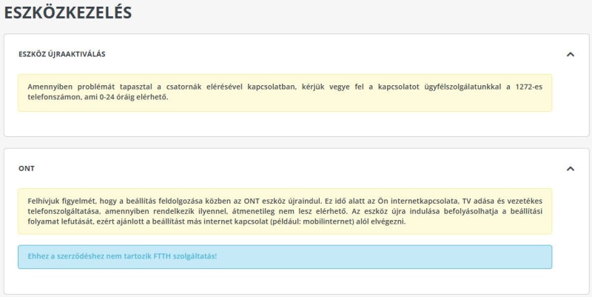Select the yellow ONT restart warning box
This screenshot has height=297, width=592.
pyautogui.click(x=285, y=211)
